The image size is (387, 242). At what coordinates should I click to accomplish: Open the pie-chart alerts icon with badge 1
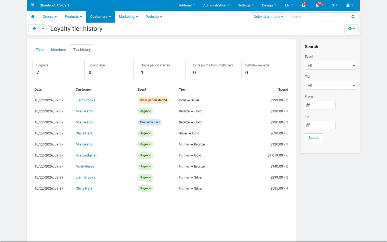pyautogui.click(x=304, y=5)
